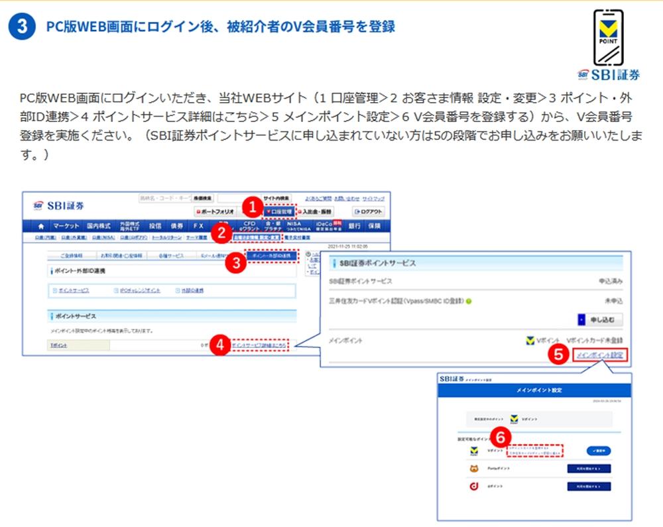Open the FX menu

198,226
